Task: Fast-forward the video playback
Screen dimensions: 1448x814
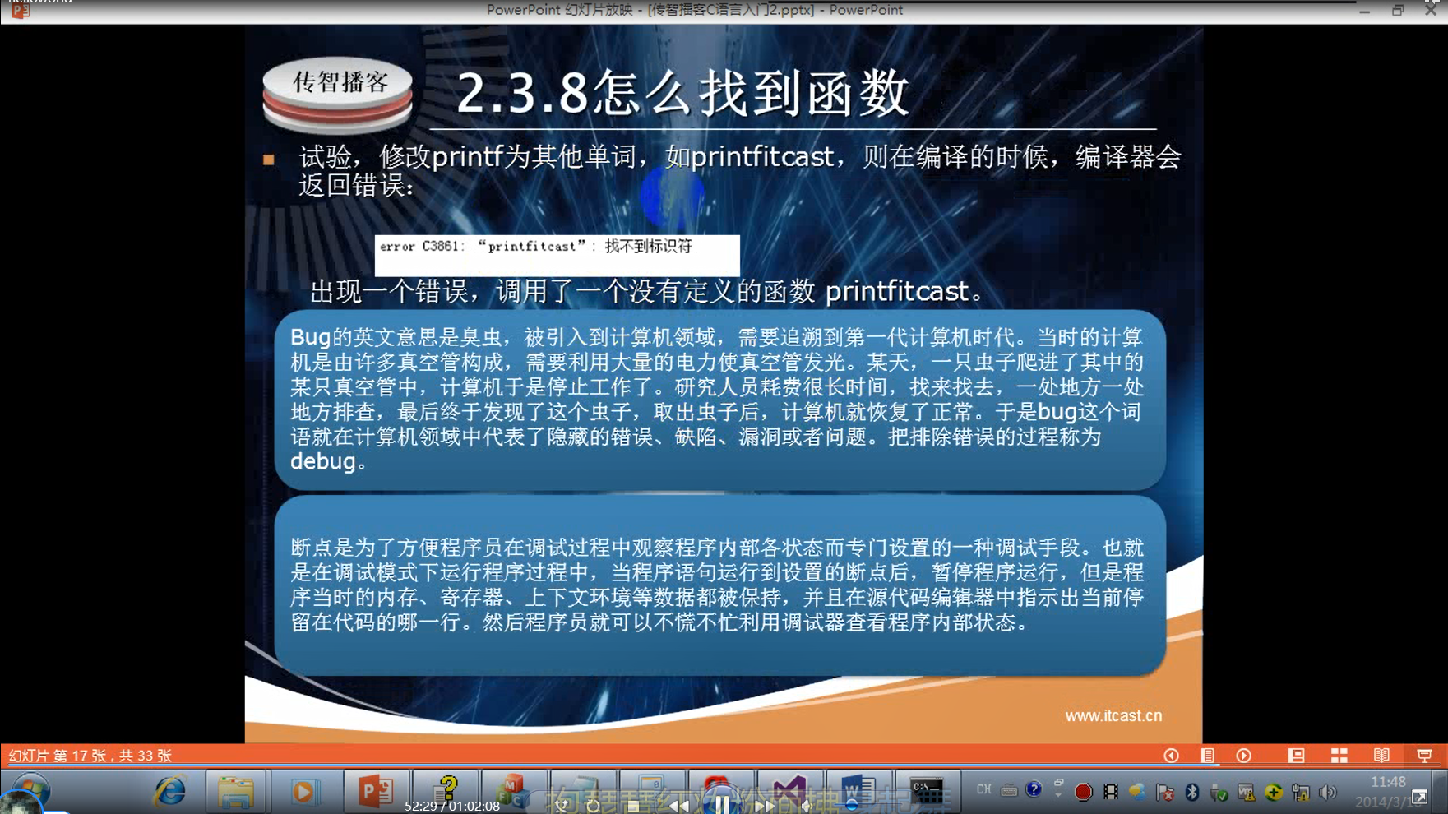Action: click(764, 806)
